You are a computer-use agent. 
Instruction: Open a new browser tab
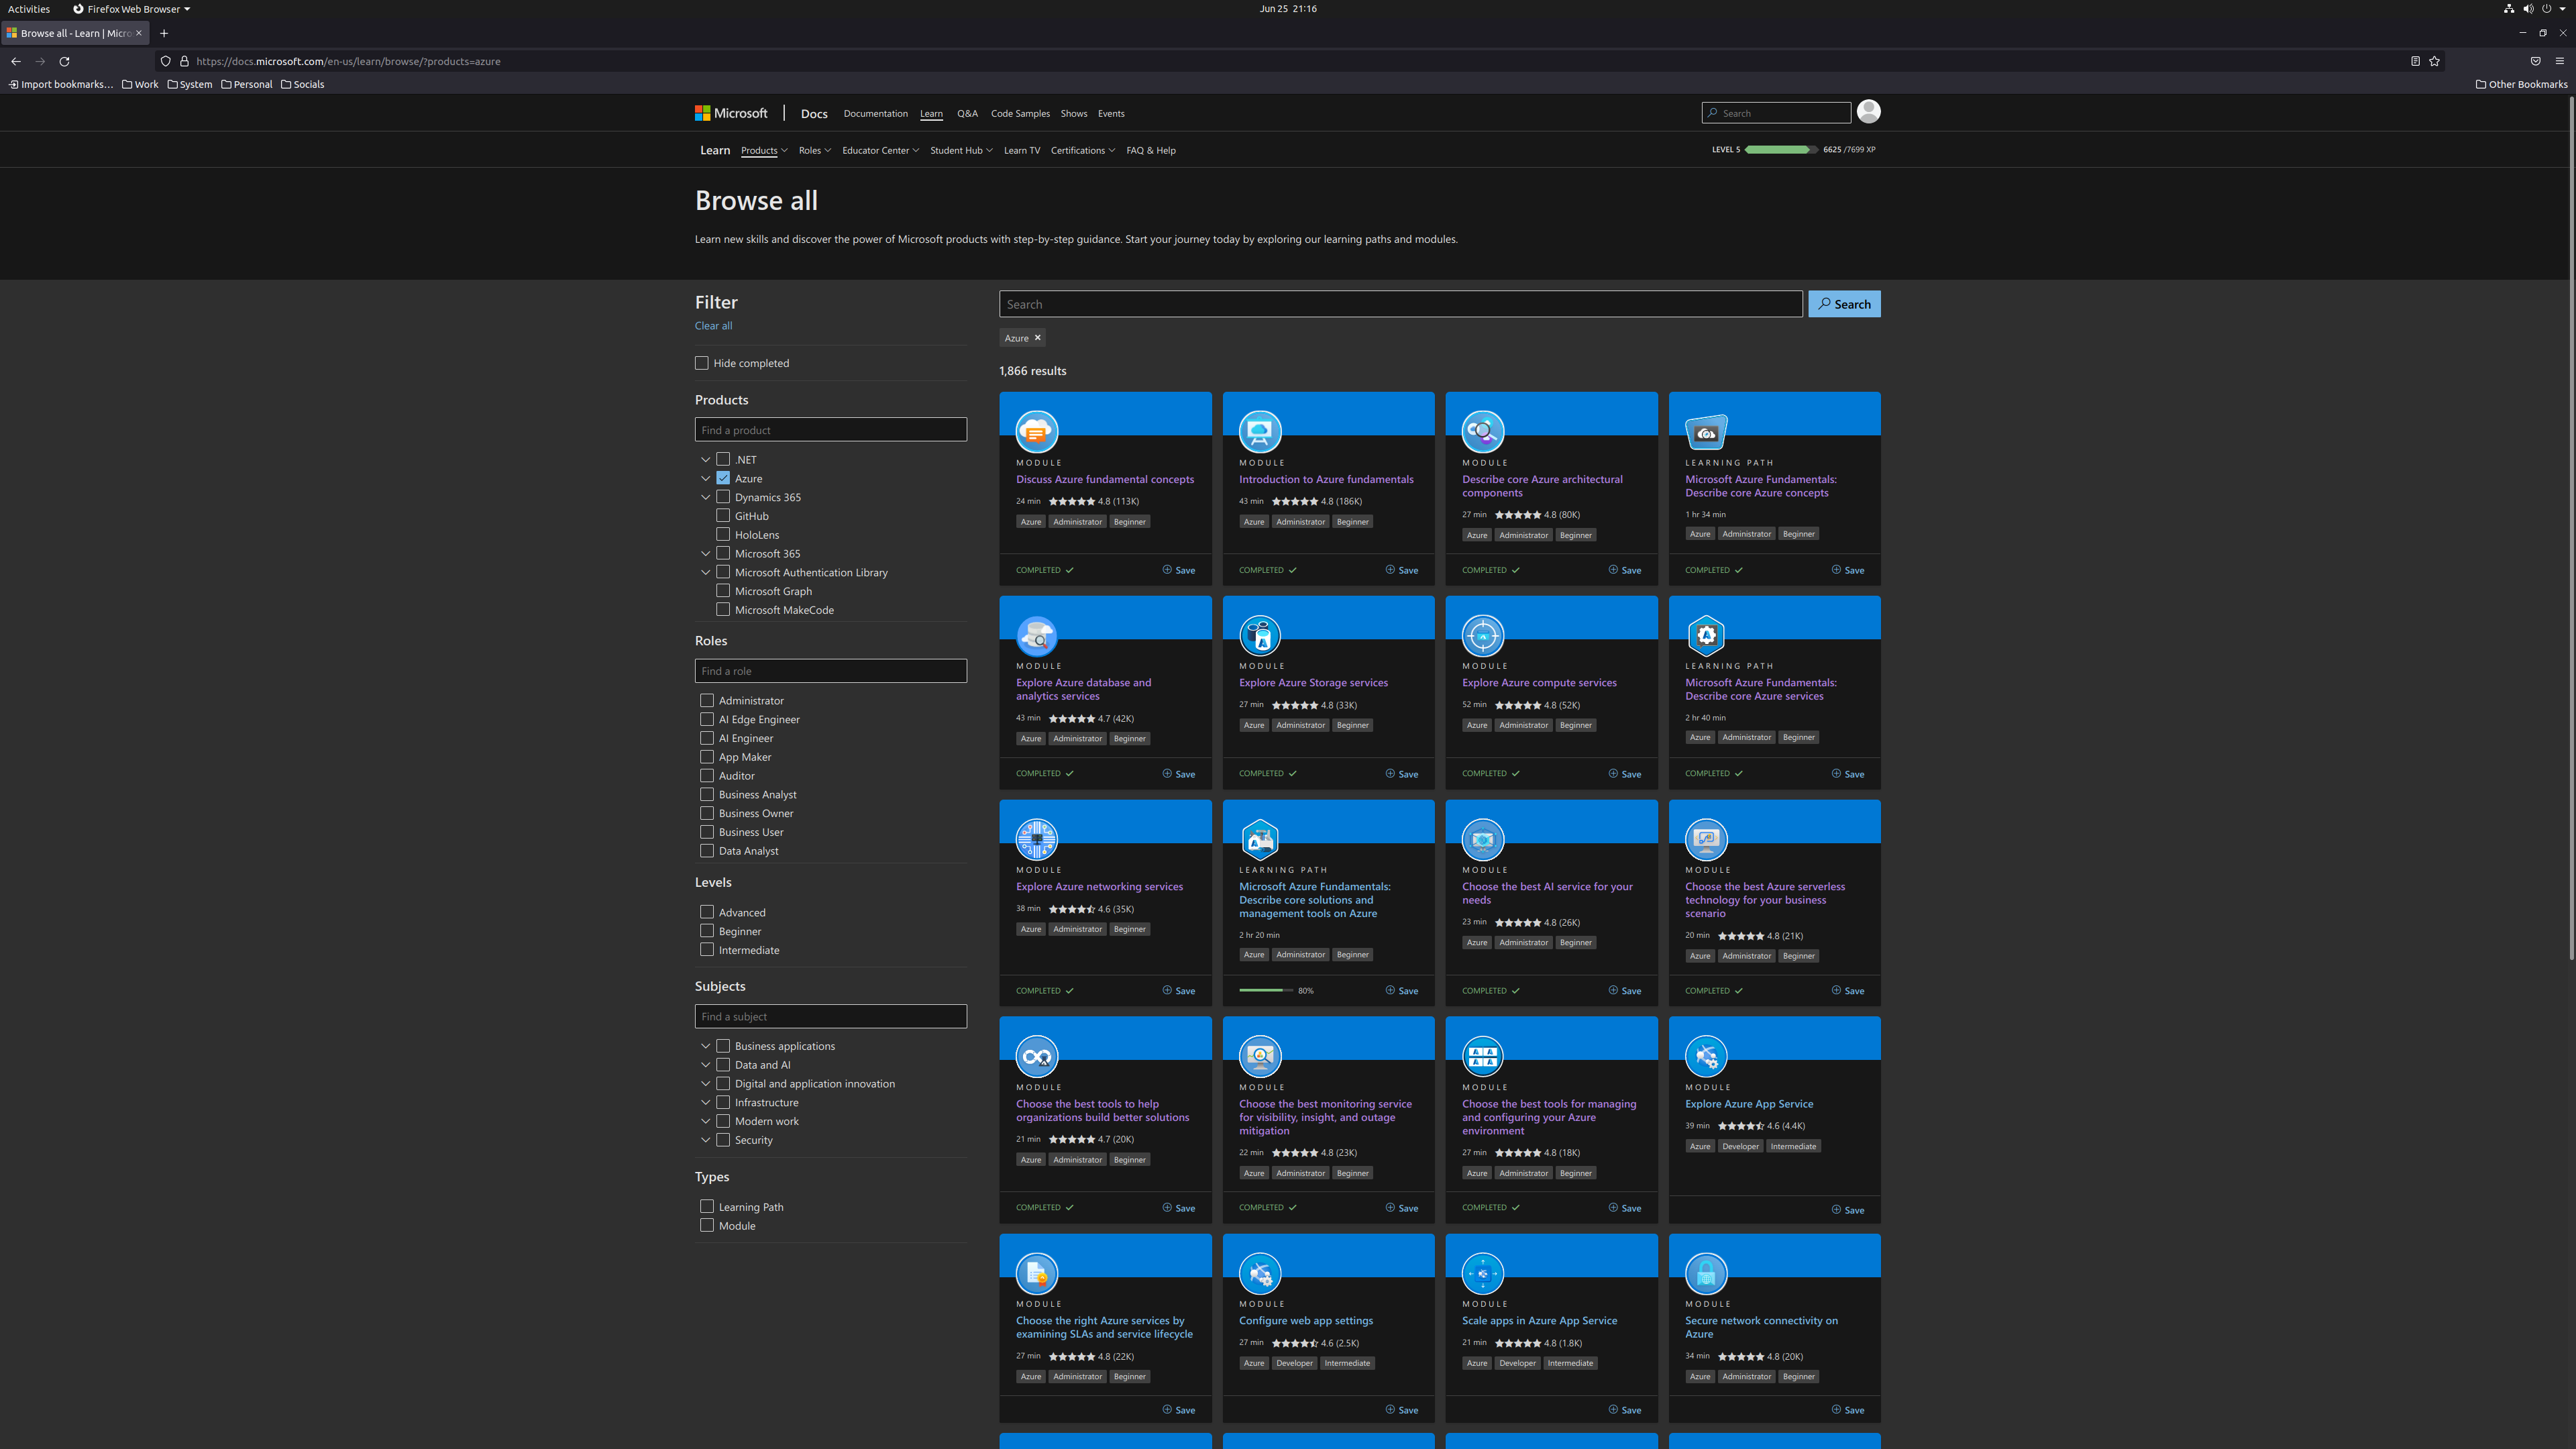point(164,33)
